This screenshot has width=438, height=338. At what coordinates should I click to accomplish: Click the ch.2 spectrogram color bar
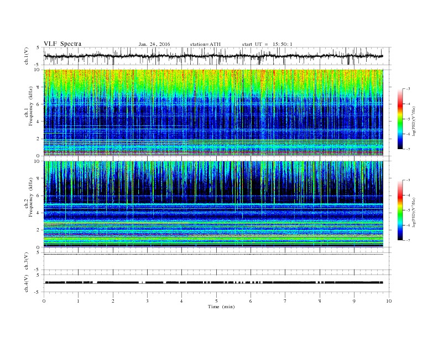tap(400, 210)
